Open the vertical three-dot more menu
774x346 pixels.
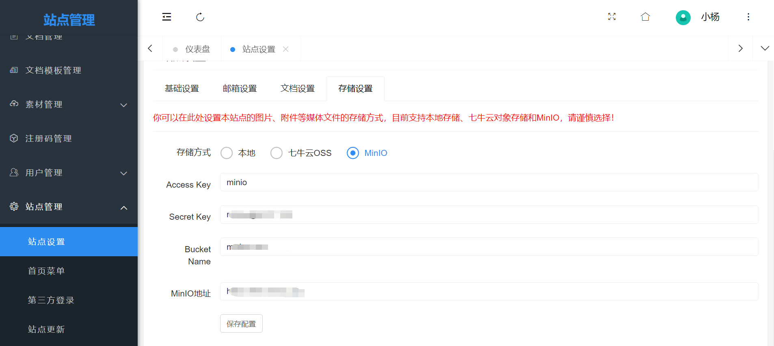coord(748,17)
